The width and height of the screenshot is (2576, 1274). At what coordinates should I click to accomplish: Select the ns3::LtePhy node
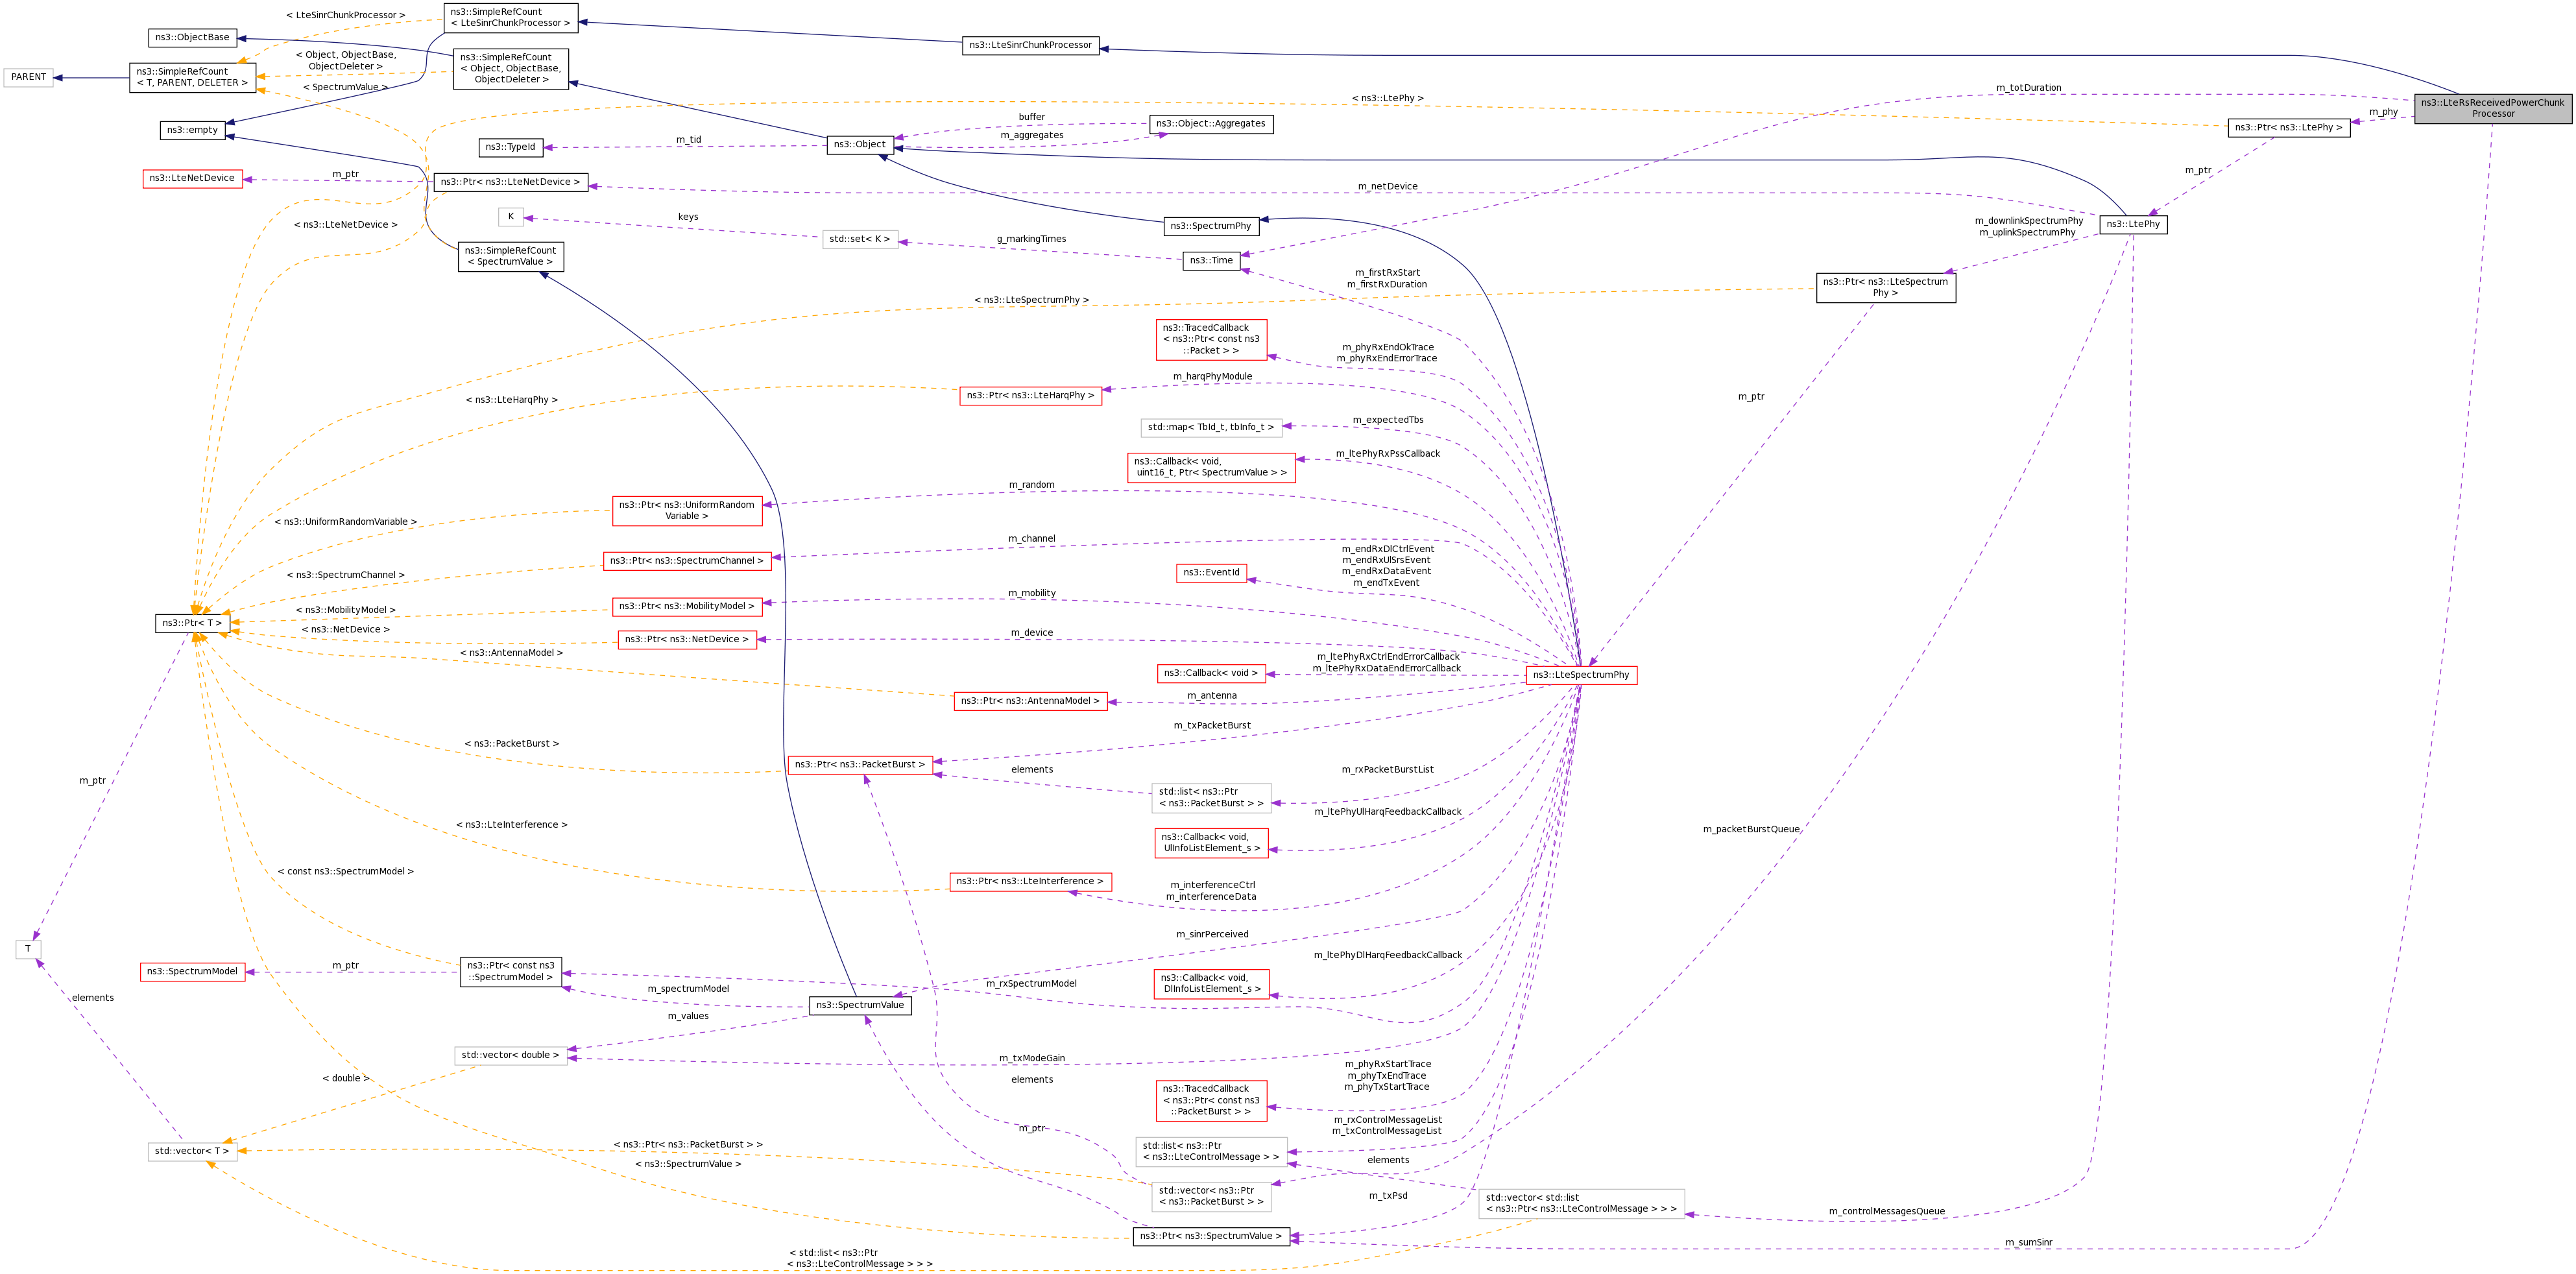pos(2133,224)
